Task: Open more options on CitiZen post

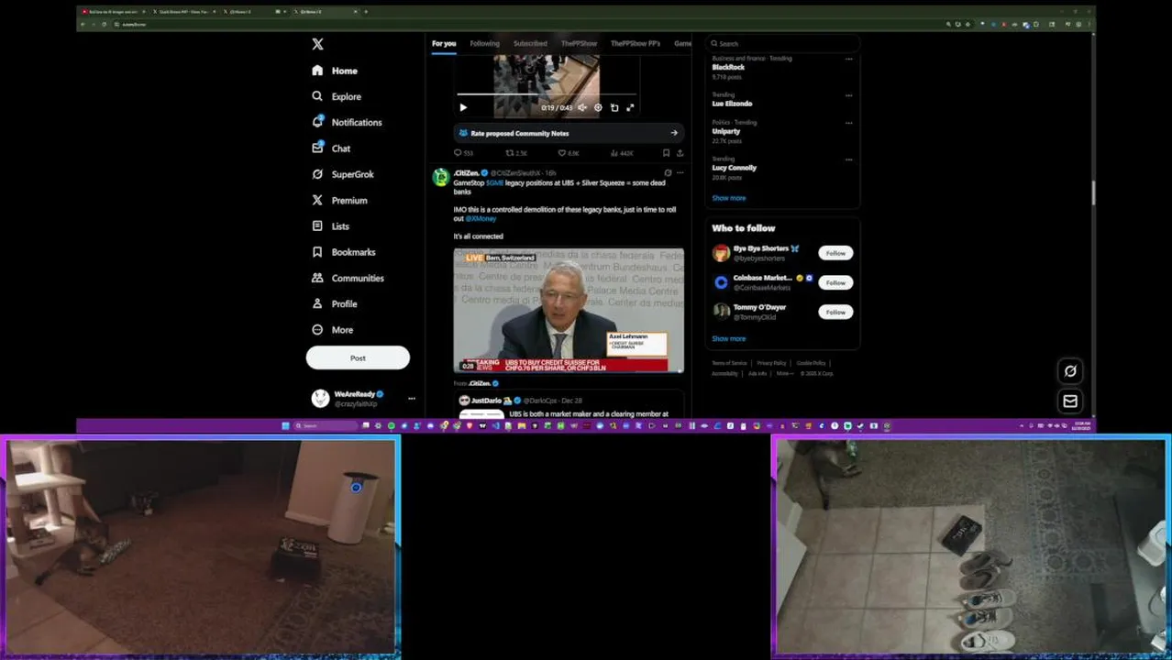Action: pos(680,172)
